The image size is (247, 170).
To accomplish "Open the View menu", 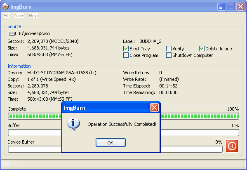I will (19, 16).
